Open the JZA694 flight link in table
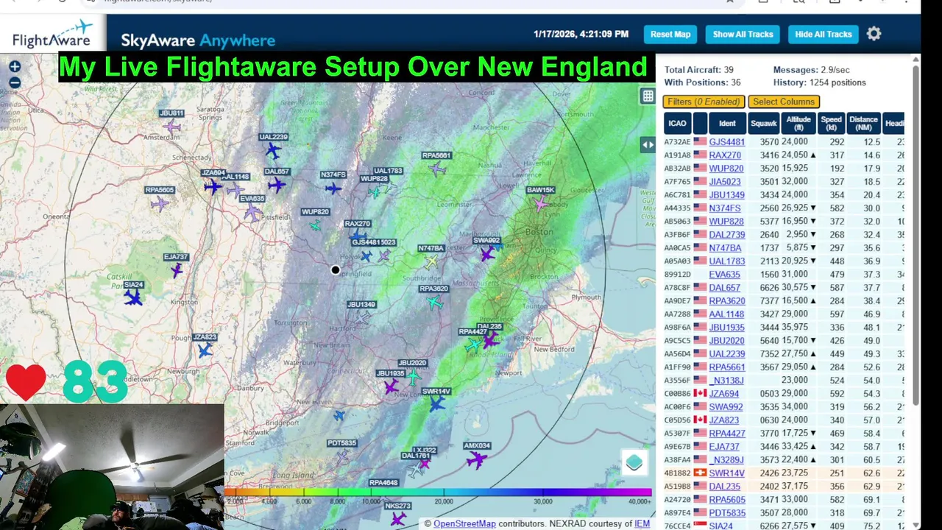The width and height of the screenshot is (942, 530). point(724,394)
